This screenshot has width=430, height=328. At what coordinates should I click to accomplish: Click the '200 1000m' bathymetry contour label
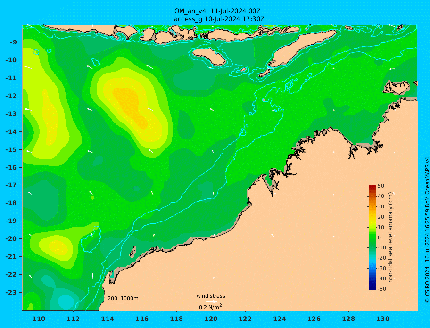click(x=123, y=298)
